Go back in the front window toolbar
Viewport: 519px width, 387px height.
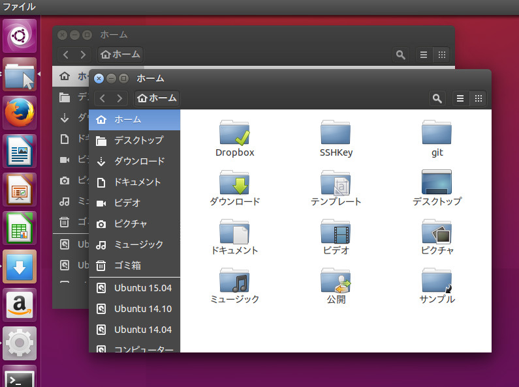click(x=102, y=98)
